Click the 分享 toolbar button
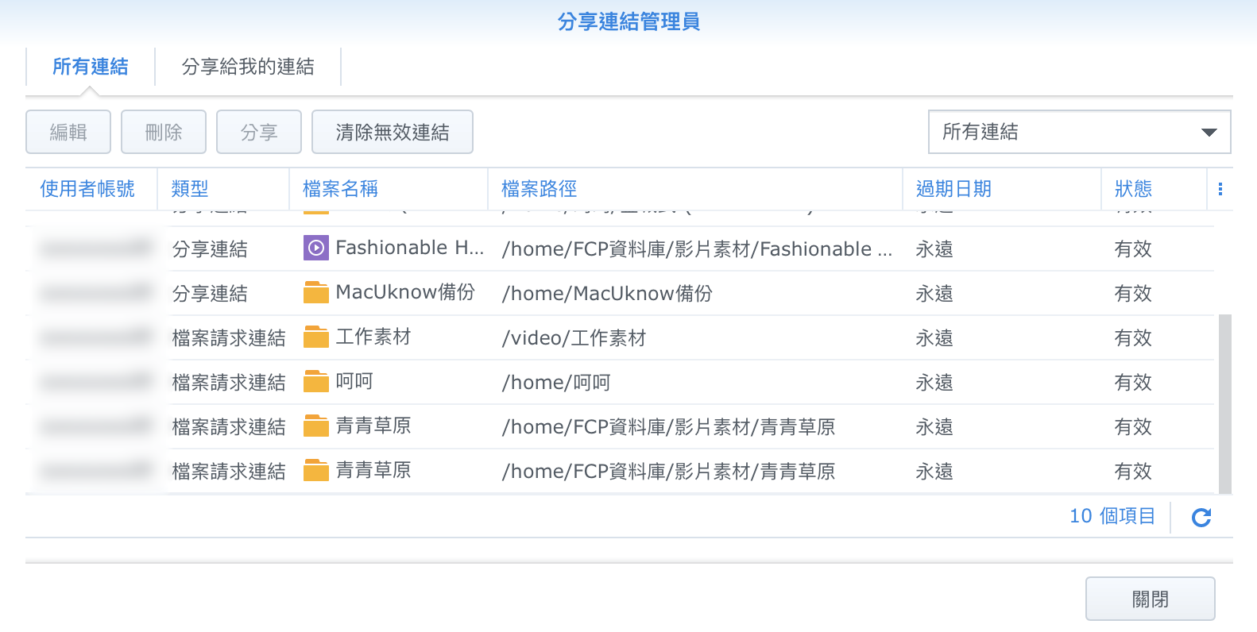Screen dimensions: 1257x632 point(259,132)
